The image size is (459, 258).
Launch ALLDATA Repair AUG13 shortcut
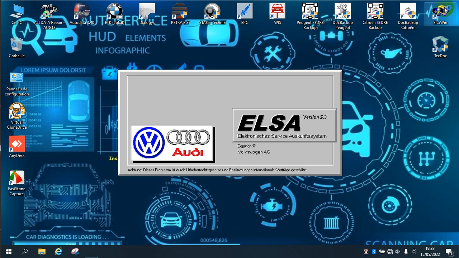click(x=49, y=16)
